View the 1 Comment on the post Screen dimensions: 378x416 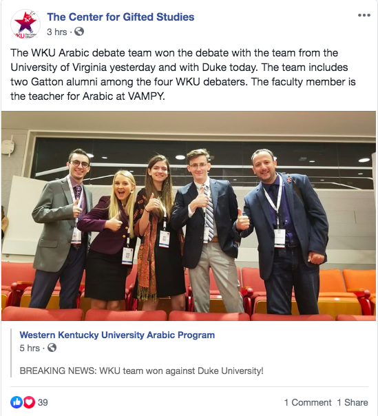point(308,402)
